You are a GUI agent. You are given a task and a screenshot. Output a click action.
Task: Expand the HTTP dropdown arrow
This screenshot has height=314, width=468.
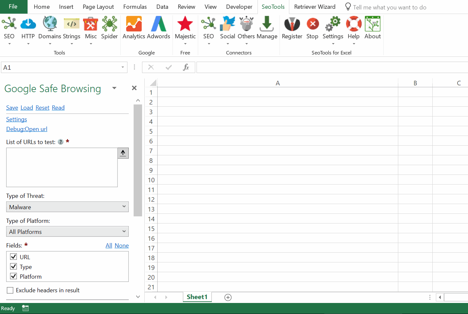coord(28,44)
